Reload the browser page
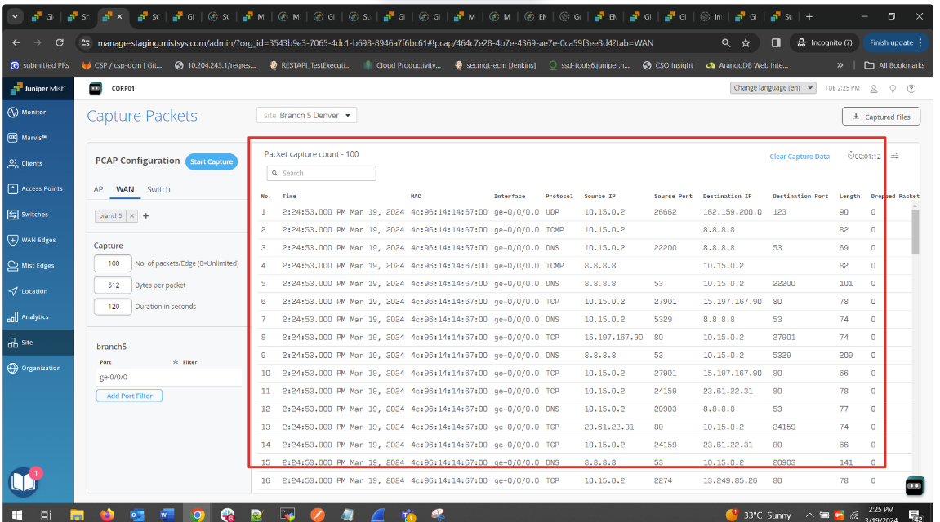Image resolution: width=940 pixels, height=522 pixels. [x=60, y=42]
